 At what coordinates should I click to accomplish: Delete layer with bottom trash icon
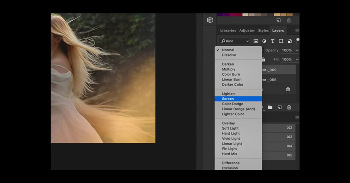point(289,107)
